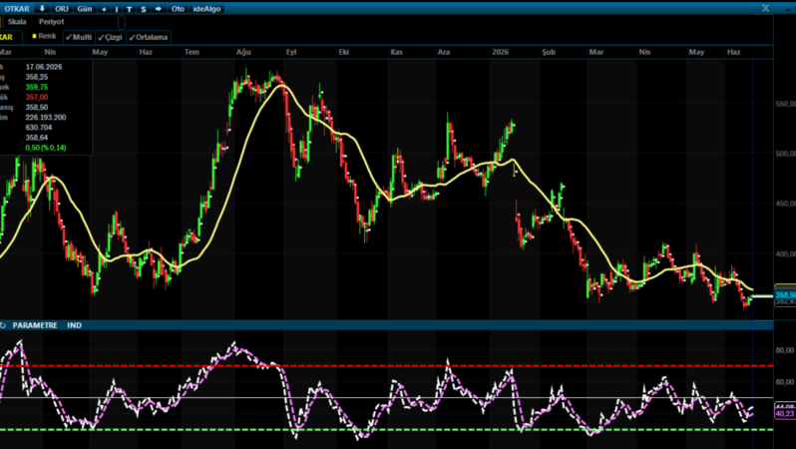Click the pink 40,23 indicator value tag

point(785,414)
